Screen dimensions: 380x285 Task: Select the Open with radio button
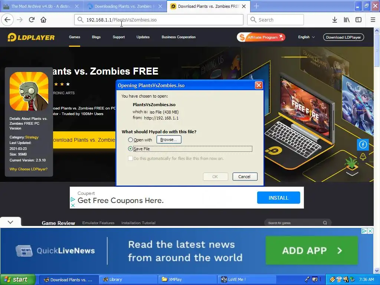coord(130,140)
